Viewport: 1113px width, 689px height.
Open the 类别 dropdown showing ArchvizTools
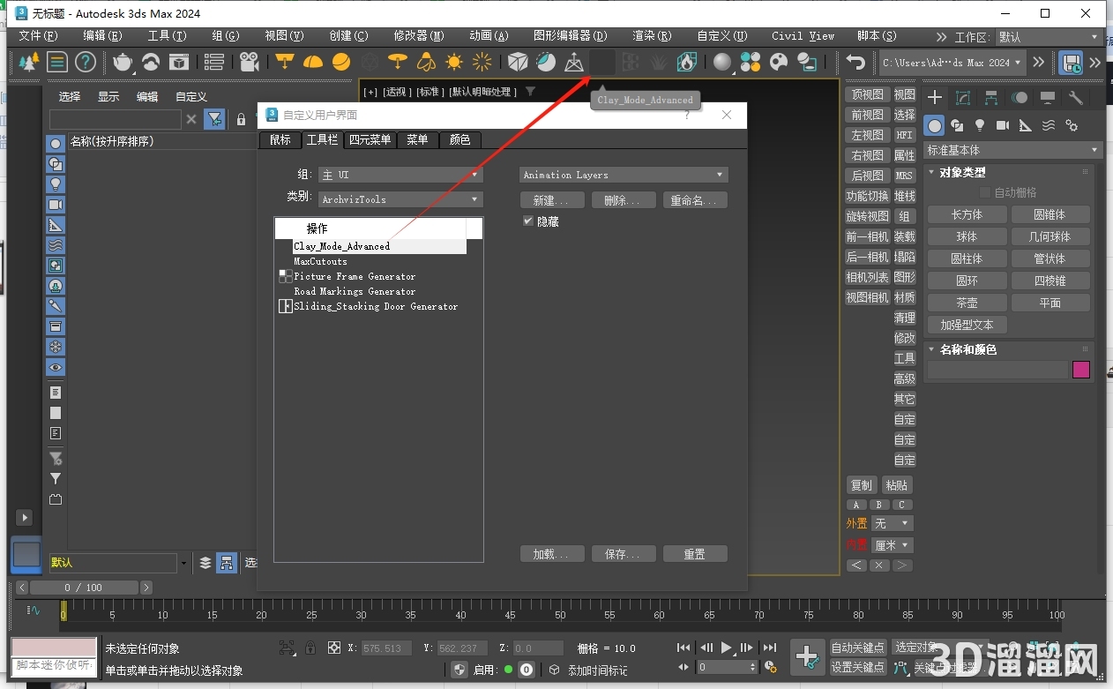[x=400, y=199]
